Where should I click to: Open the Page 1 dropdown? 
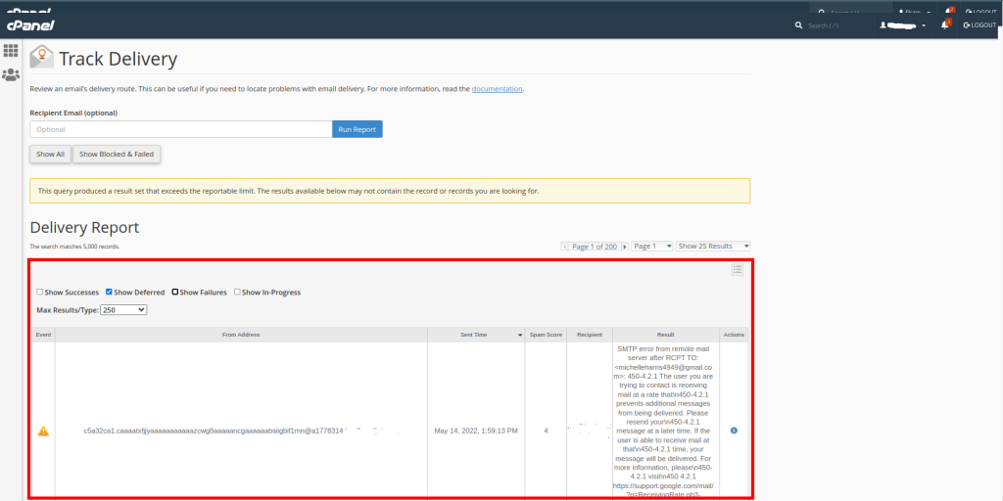pos(652,247)
